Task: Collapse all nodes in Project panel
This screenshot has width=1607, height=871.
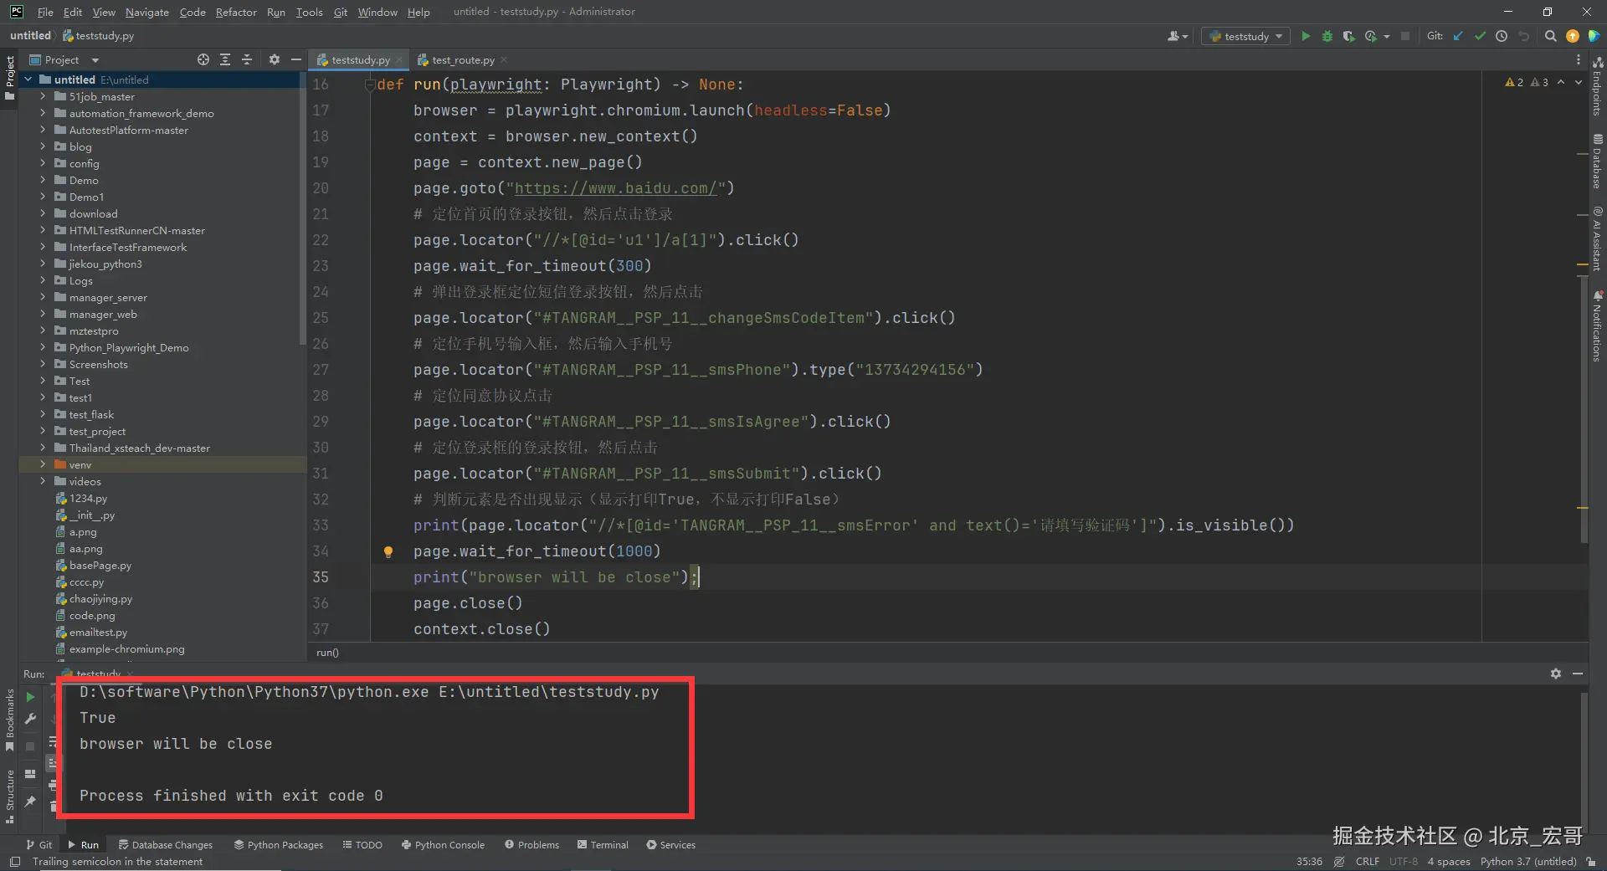Action: click(247, 59)
